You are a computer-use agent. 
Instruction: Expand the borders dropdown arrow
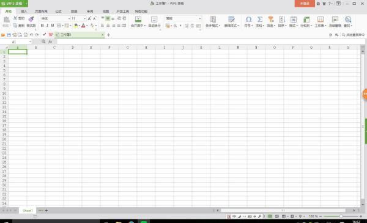pos(62,26)
